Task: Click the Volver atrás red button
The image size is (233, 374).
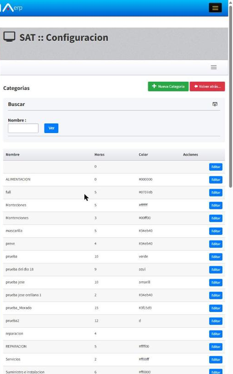Action: pos(207,86)
